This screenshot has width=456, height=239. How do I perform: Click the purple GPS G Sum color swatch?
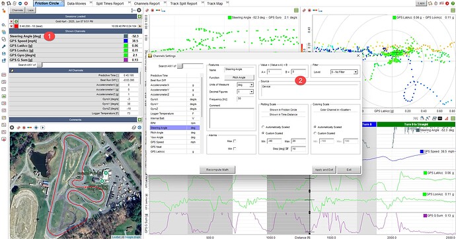(x=126, y=60)
